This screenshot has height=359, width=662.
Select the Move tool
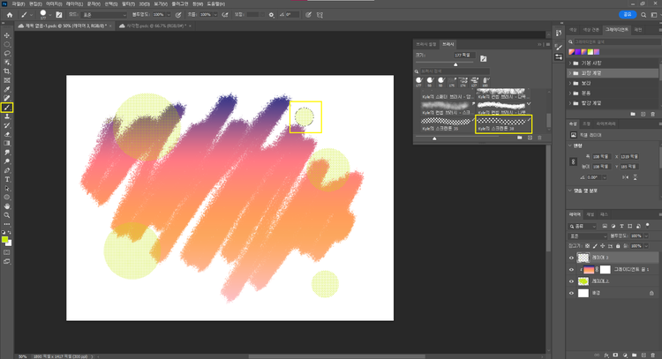(7, 34)
